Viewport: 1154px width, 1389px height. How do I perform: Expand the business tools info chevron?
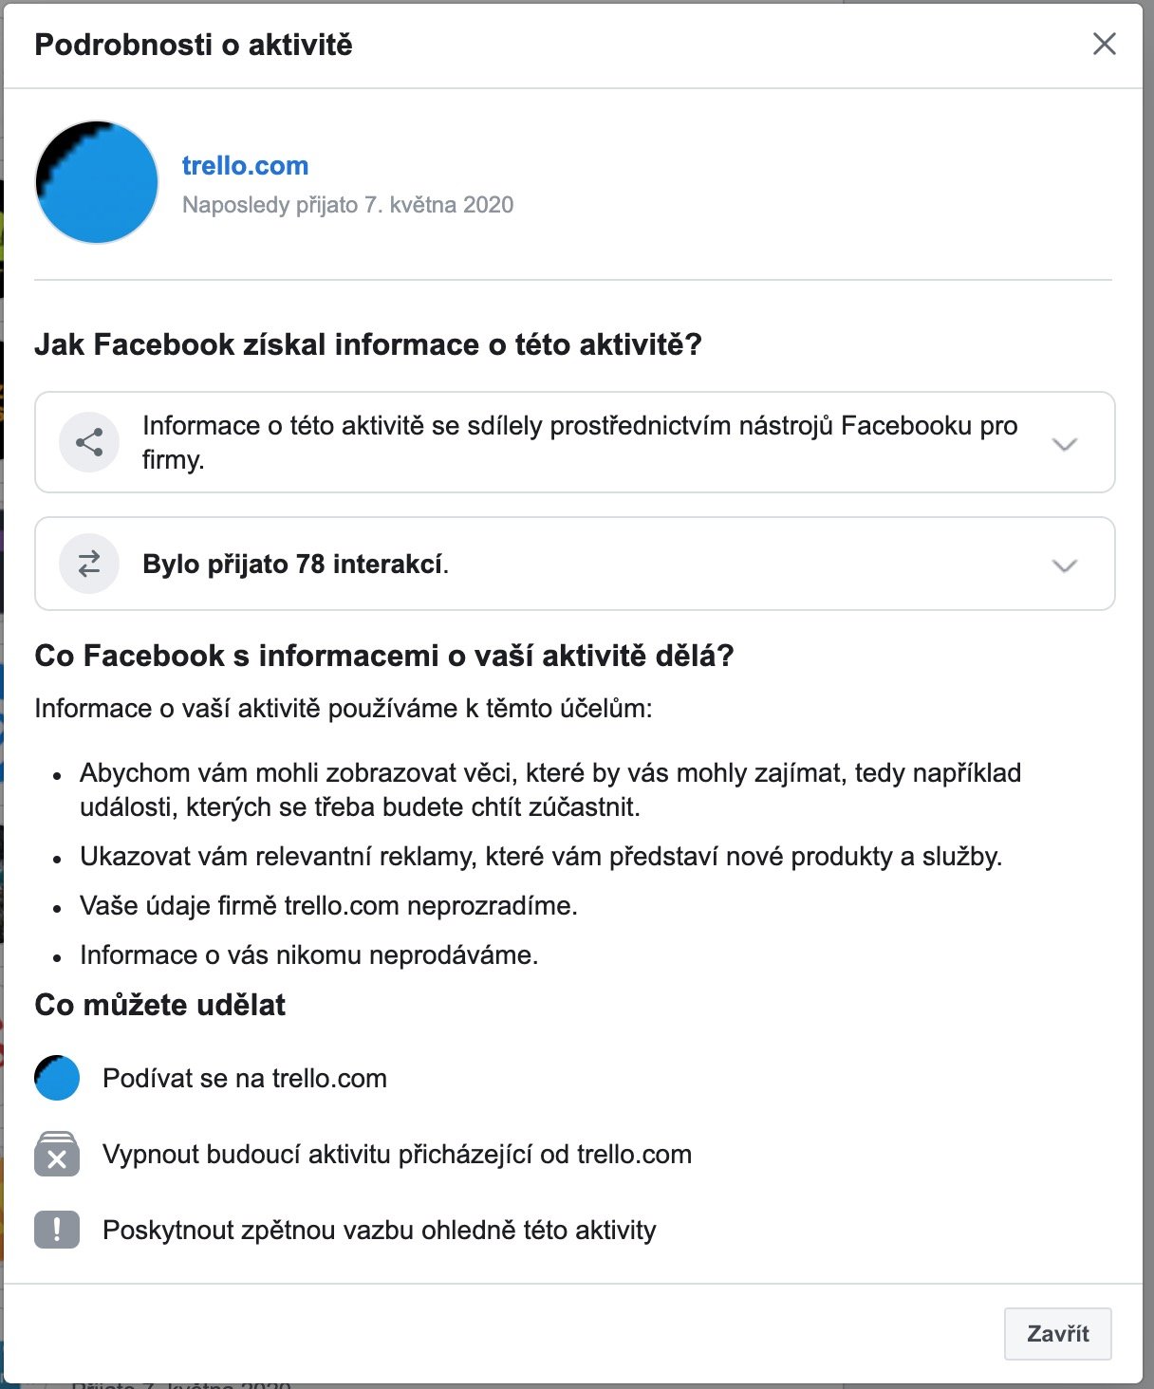1065,444
